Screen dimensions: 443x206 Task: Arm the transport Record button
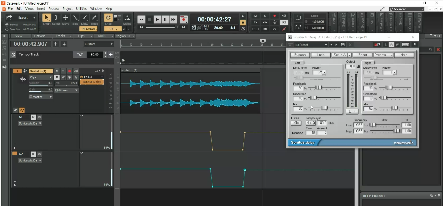(x=183, y=19)
